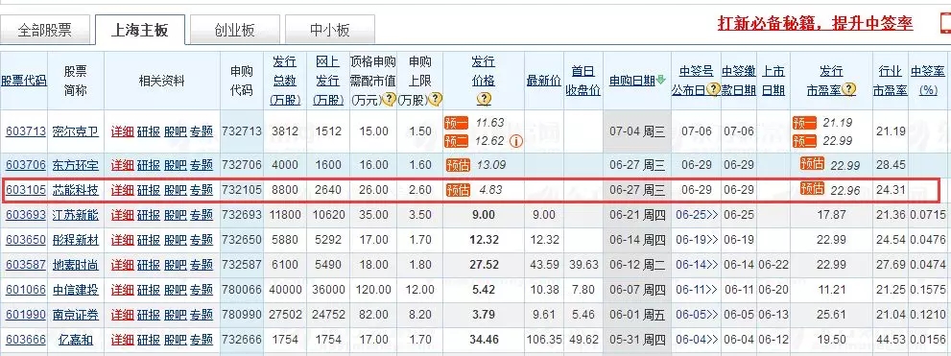Open 06-19>> lottery result for 彤程新材
This screenshot has width=951, height=356.
(x=697, y=240)
